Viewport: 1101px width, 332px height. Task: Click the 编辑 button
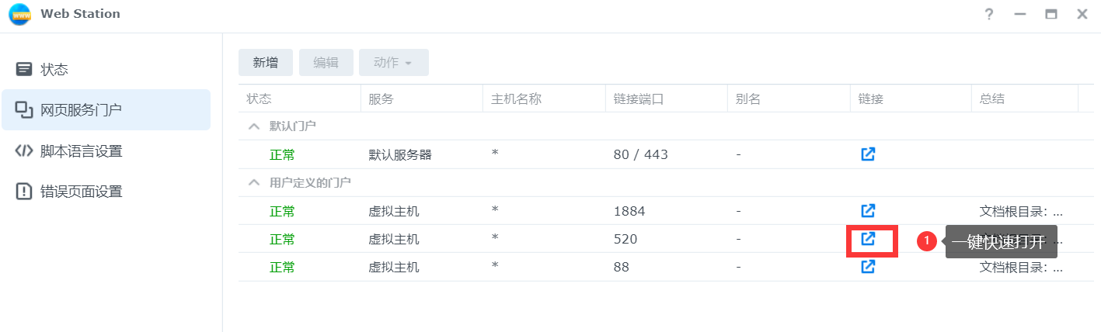click(326, 63)
